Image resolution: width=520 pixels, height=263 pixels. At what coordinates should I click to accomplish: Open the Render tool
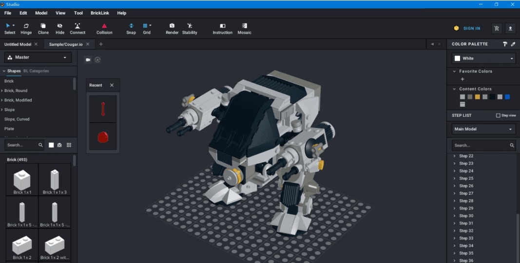[172, 29]
